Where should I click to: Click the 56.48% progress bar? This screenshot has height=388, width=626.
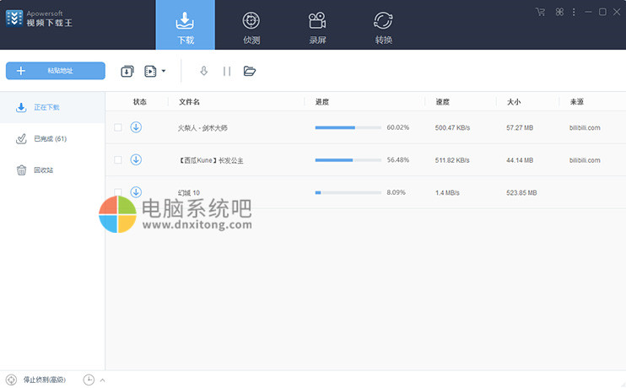click(x=348, y=160)
